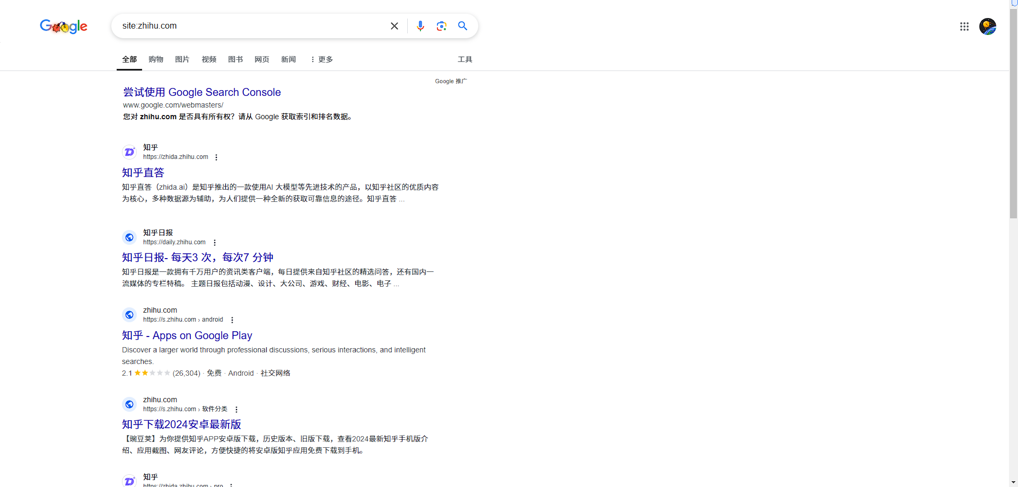1018x487 pixels.
Task: Select the 全部 tab
Action: click(129, 59)
